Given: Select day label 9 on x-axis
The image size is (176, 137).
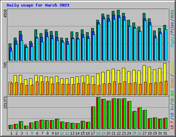Looking at the screenshot, I should pyautogui.click(x=53, y=133).
